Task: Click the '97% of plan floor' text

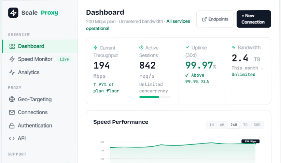Action: [x=106, y=88]
